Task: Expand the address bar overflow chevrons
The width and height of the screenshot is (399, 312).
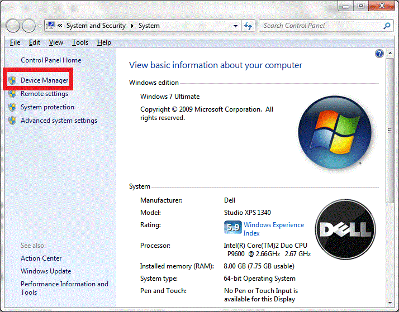Action: pos(60,26)
